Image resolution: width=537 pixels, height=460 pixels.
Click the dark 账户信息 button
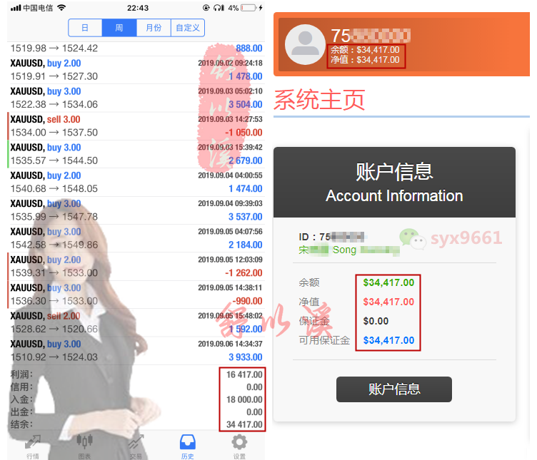pyautogui.click(x=394, y=389)
